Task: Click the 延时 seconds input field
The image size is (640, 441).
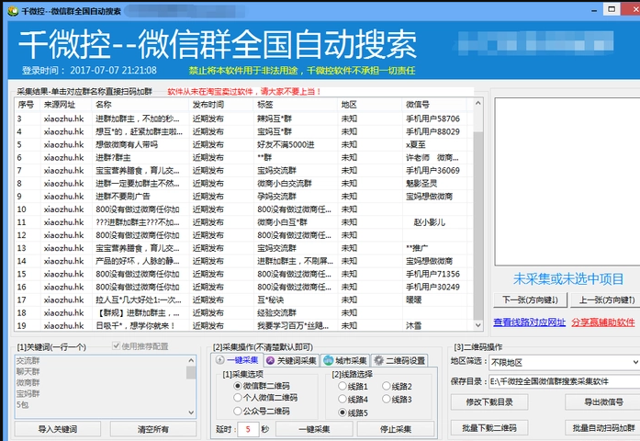Action: click(246, 429)
